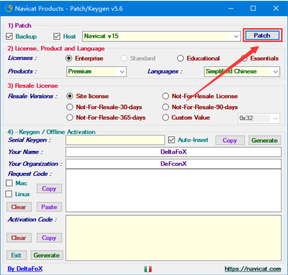Choose Not-For-Resale-365-days option
The width and height of the screenshot is (288, 275).
pos(70,117)
